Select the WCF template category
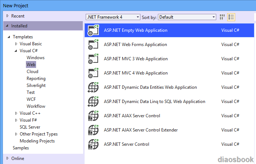256x164 pixels. coord(31,99)
